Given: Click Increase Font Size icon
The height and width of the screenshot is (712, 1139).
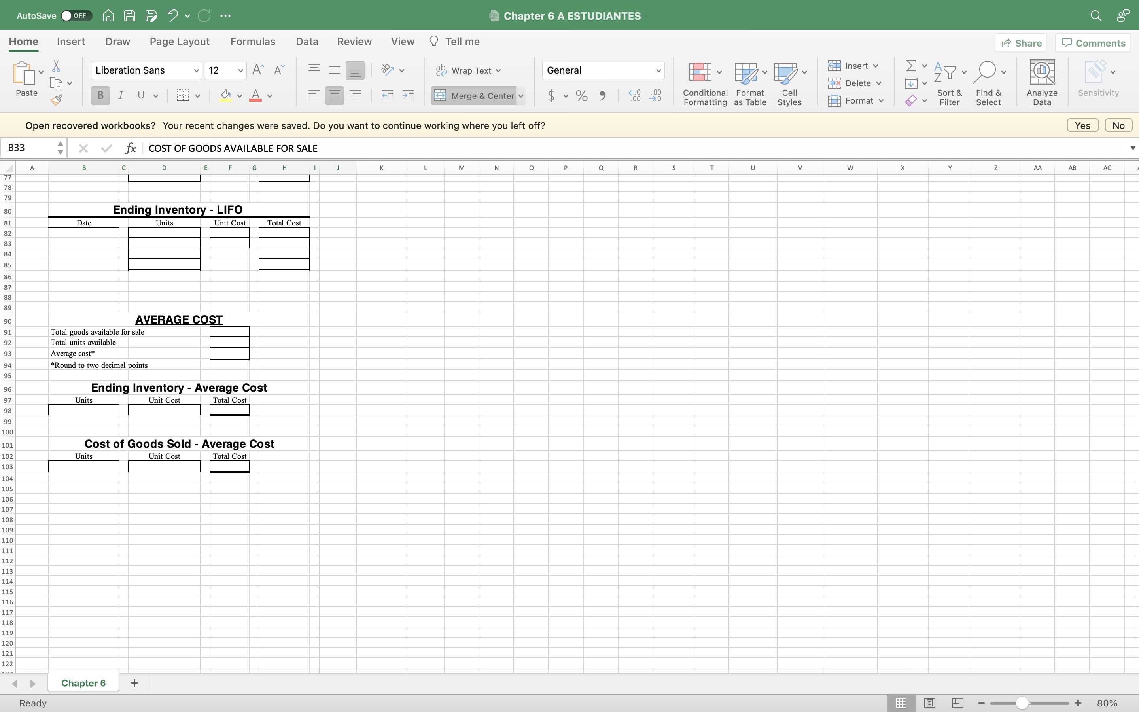Looking at the screenshot, I should pos(257,70).
